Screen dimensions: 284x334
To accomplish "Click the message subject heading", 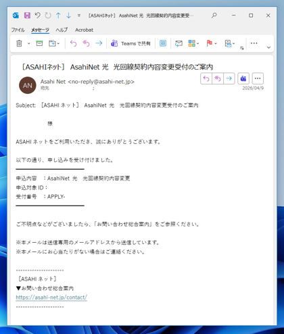I will 117,67.
